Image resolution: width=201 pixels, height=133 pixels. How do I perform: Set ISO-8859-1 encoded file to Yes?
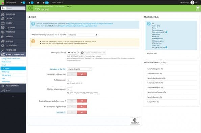coord(72,74)
